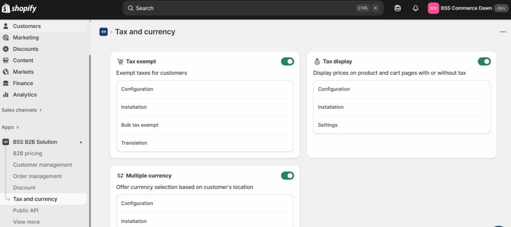Open B2B pricing submenu item
This screenshot has width=511, height=227.
pyautogui.click(x=27, y=153)
